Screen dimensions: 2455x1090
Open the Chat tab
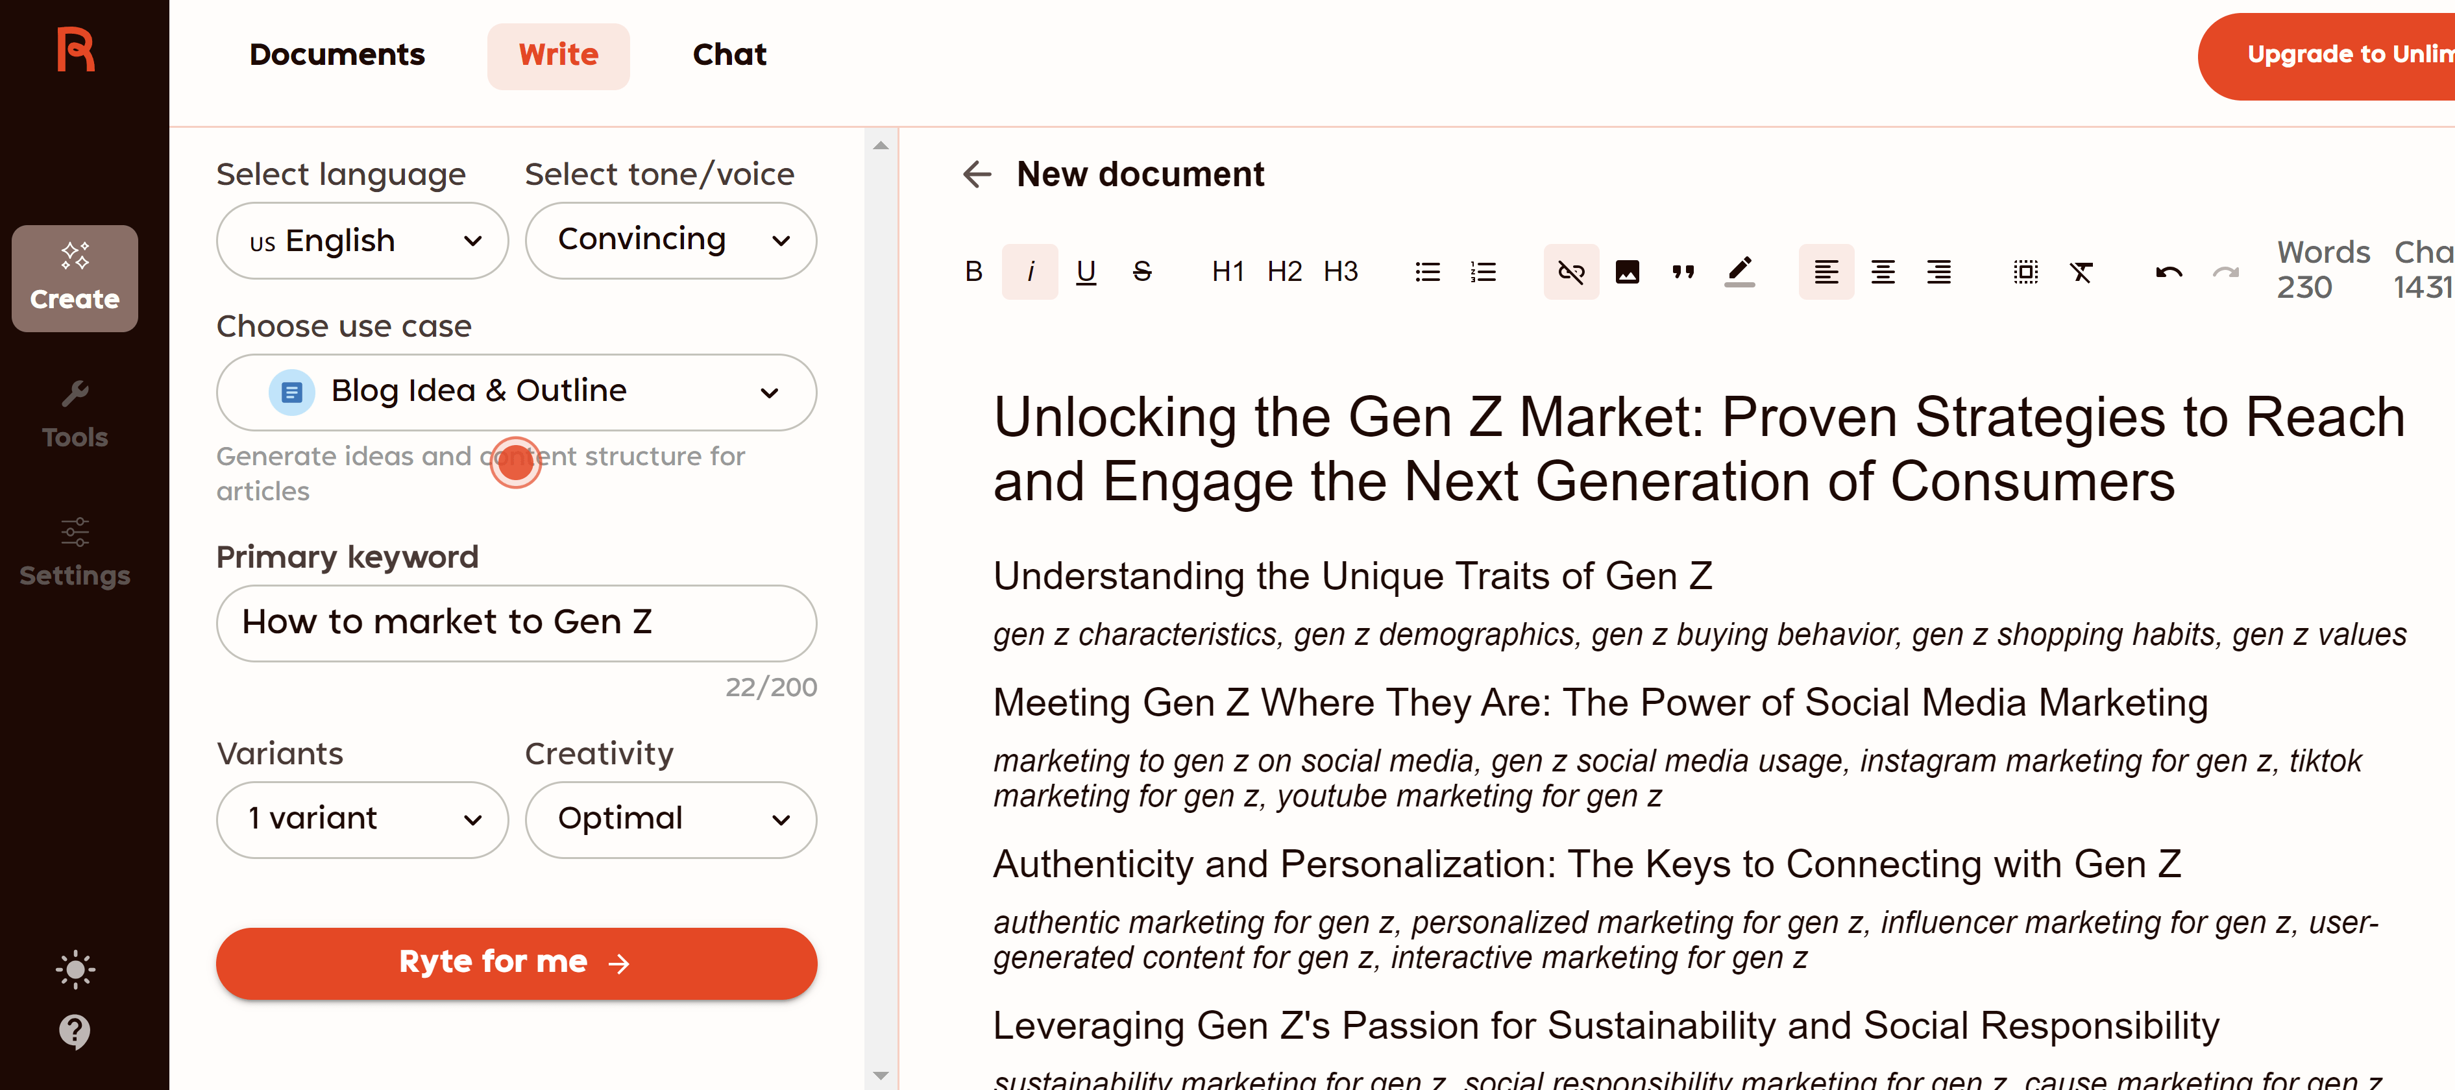[x=729, y=55]
